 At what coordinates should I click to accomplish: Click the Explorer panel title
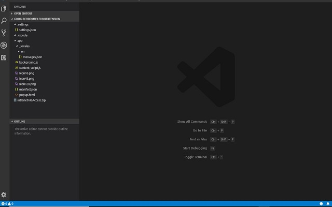pos(20,7)
